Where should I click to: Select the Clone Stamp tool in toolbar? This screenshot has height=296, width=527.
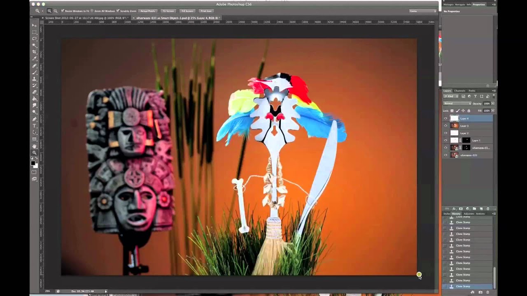click(x=35, y=79)
